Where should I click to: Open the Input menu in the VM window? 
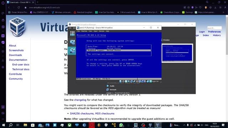(x=95, y=31)
